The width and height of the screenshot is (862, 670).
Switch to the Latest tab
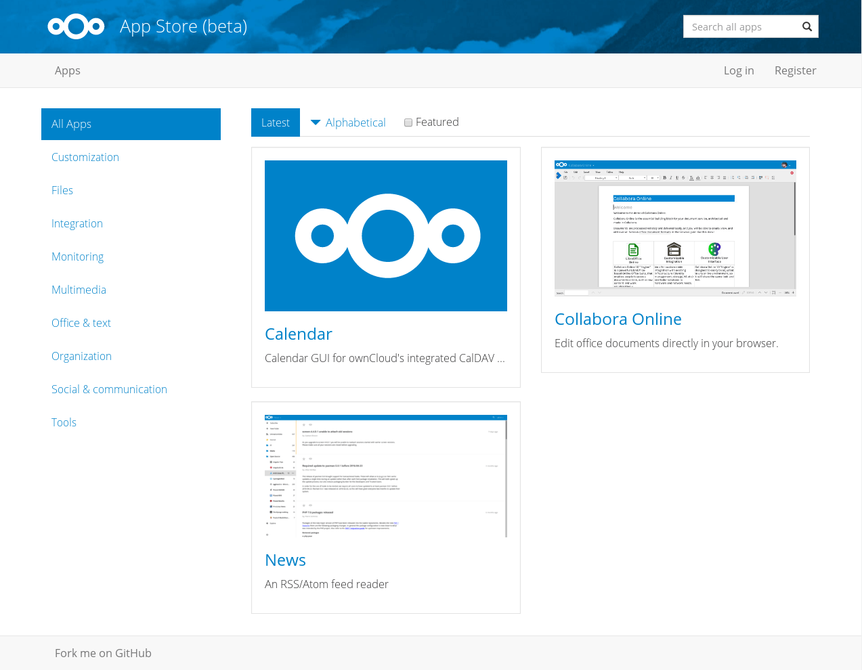[275, 122]
